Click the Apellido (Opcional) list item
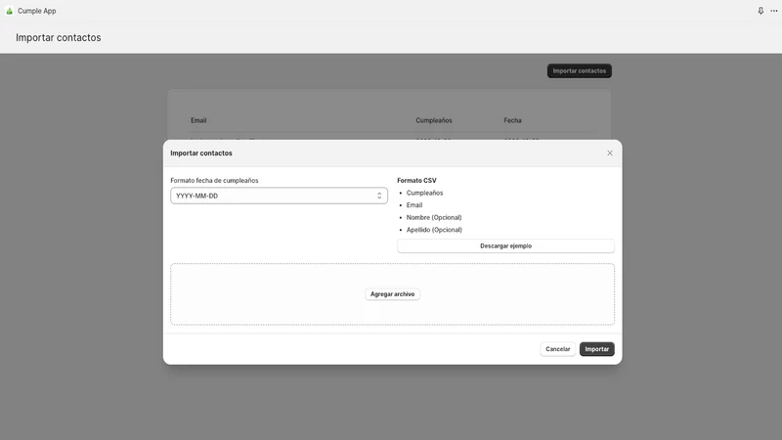Image resolution: width=782 pixels, height=440 pixels. coord(434,230)
